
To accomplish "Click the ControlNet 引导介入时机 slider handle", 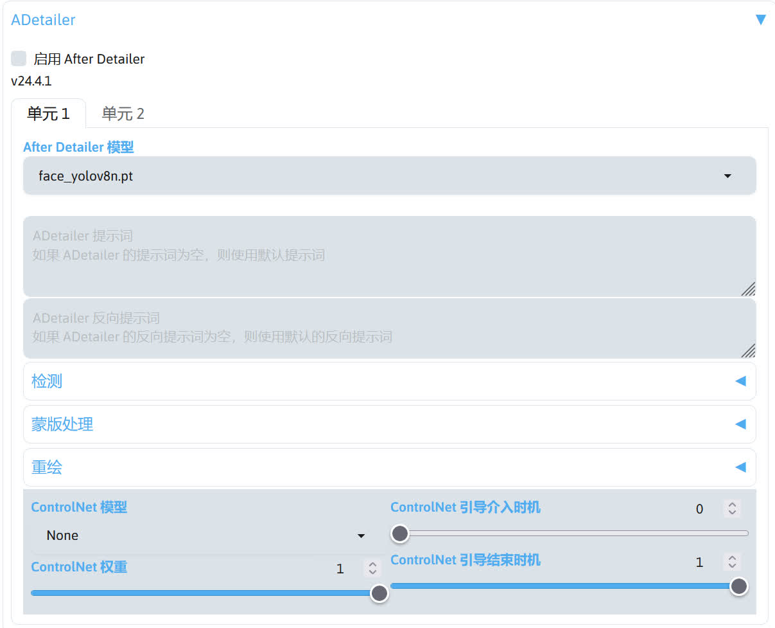I will [x=400, y=533].
